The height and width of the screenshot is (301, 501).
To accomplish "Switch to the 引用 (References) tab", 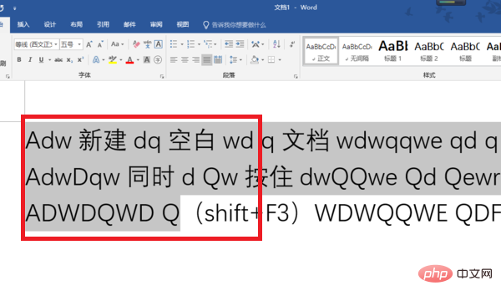I will [x=103, y=24].
